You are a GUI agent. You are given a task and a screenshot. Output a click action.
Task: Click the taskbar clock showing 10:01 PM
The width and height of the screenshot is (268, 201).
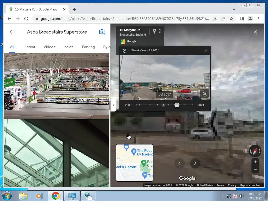tap(255, 196)
